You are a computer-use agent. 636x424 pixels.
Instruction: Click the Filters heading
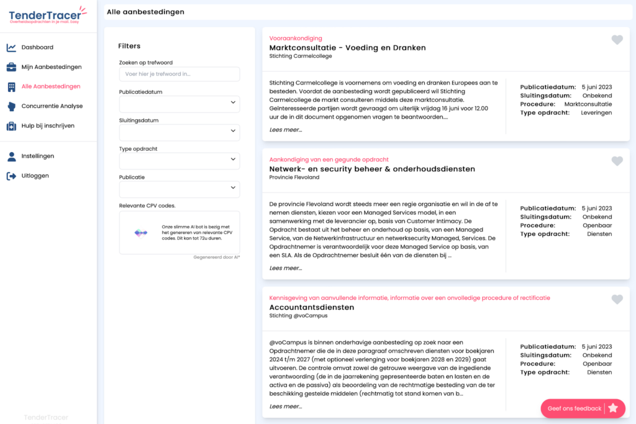tap(129, 46)
